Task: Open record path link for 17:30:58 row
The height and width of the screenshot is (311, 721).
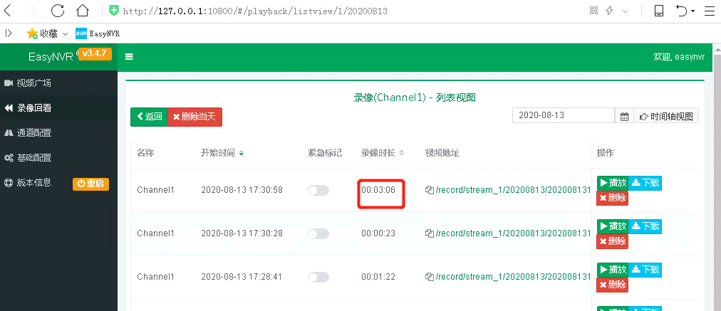Action: [513, 190]
